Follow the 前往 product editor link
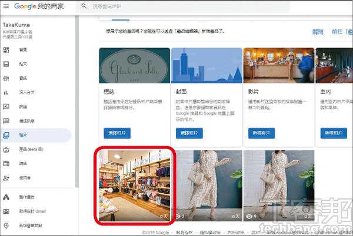Image resolution: width=353 pixels, height=236 pixels. point(342,32)
